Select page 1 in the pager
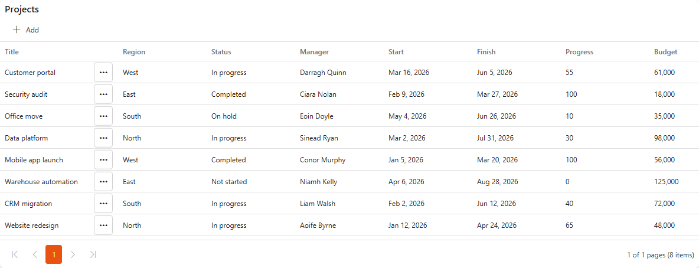699x268 pixels. tap(54, 254)
